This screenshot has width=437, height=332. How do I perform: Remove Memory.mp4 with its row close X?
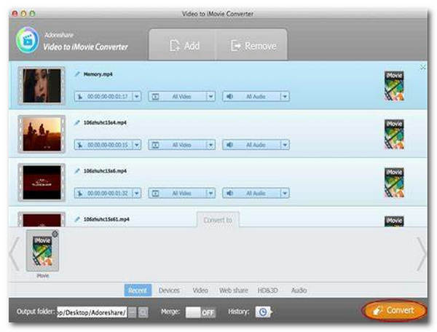pyautogui.click(x=422, y=68)
